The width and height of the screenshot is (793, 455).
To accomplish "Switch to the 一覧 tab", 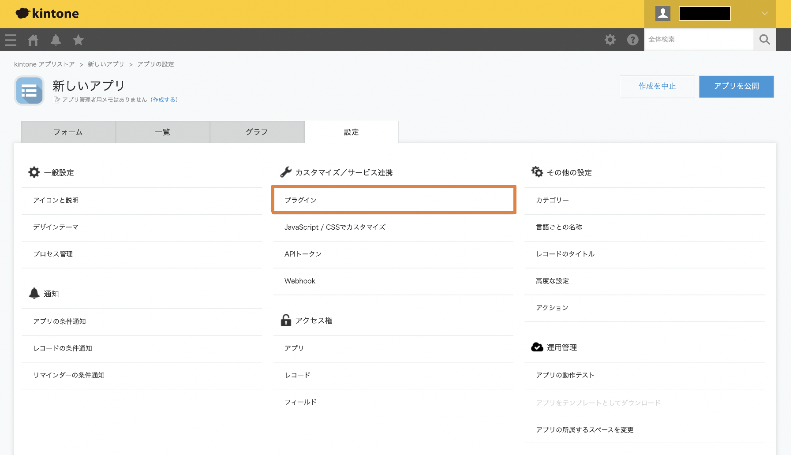I will tap(162, 132).
